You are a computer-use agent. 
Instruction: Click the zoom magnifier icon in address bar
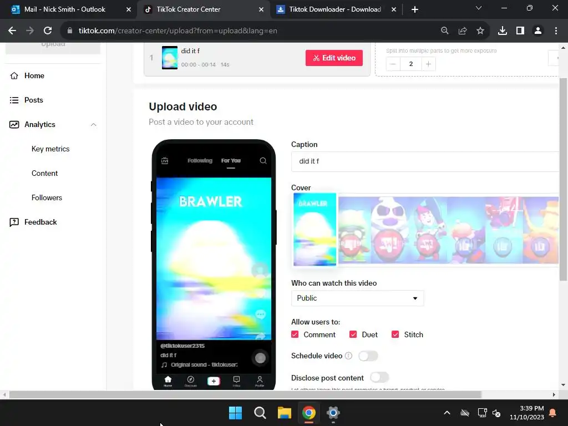tap(444, 31)
